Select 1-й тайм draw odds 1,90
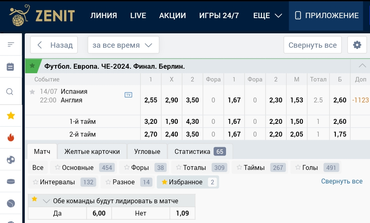Image resolution: width=370 pixels, height=223 pixels. [172, 121]
